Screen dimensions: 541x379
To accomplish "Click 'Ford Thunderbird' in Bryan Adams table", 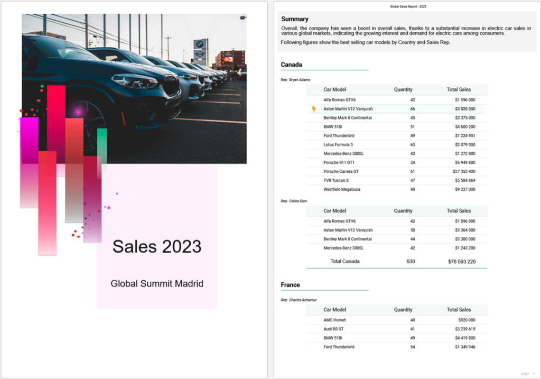I will pos(339,136).
